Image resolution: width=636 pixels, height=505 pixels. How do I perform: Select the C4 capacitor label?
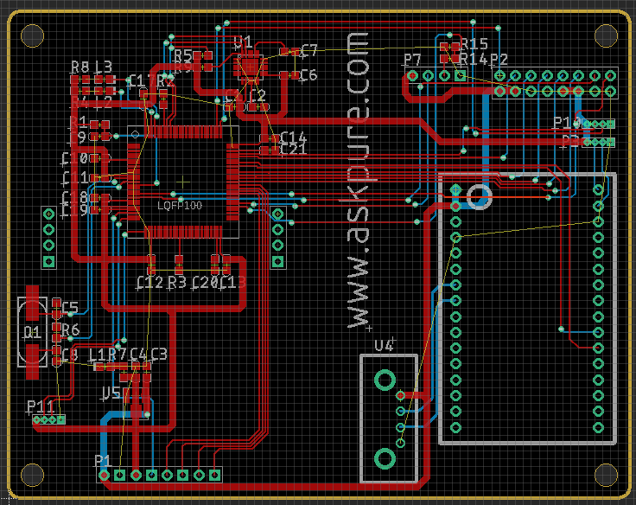coord(138,355)
